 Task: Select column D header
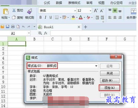71,39
